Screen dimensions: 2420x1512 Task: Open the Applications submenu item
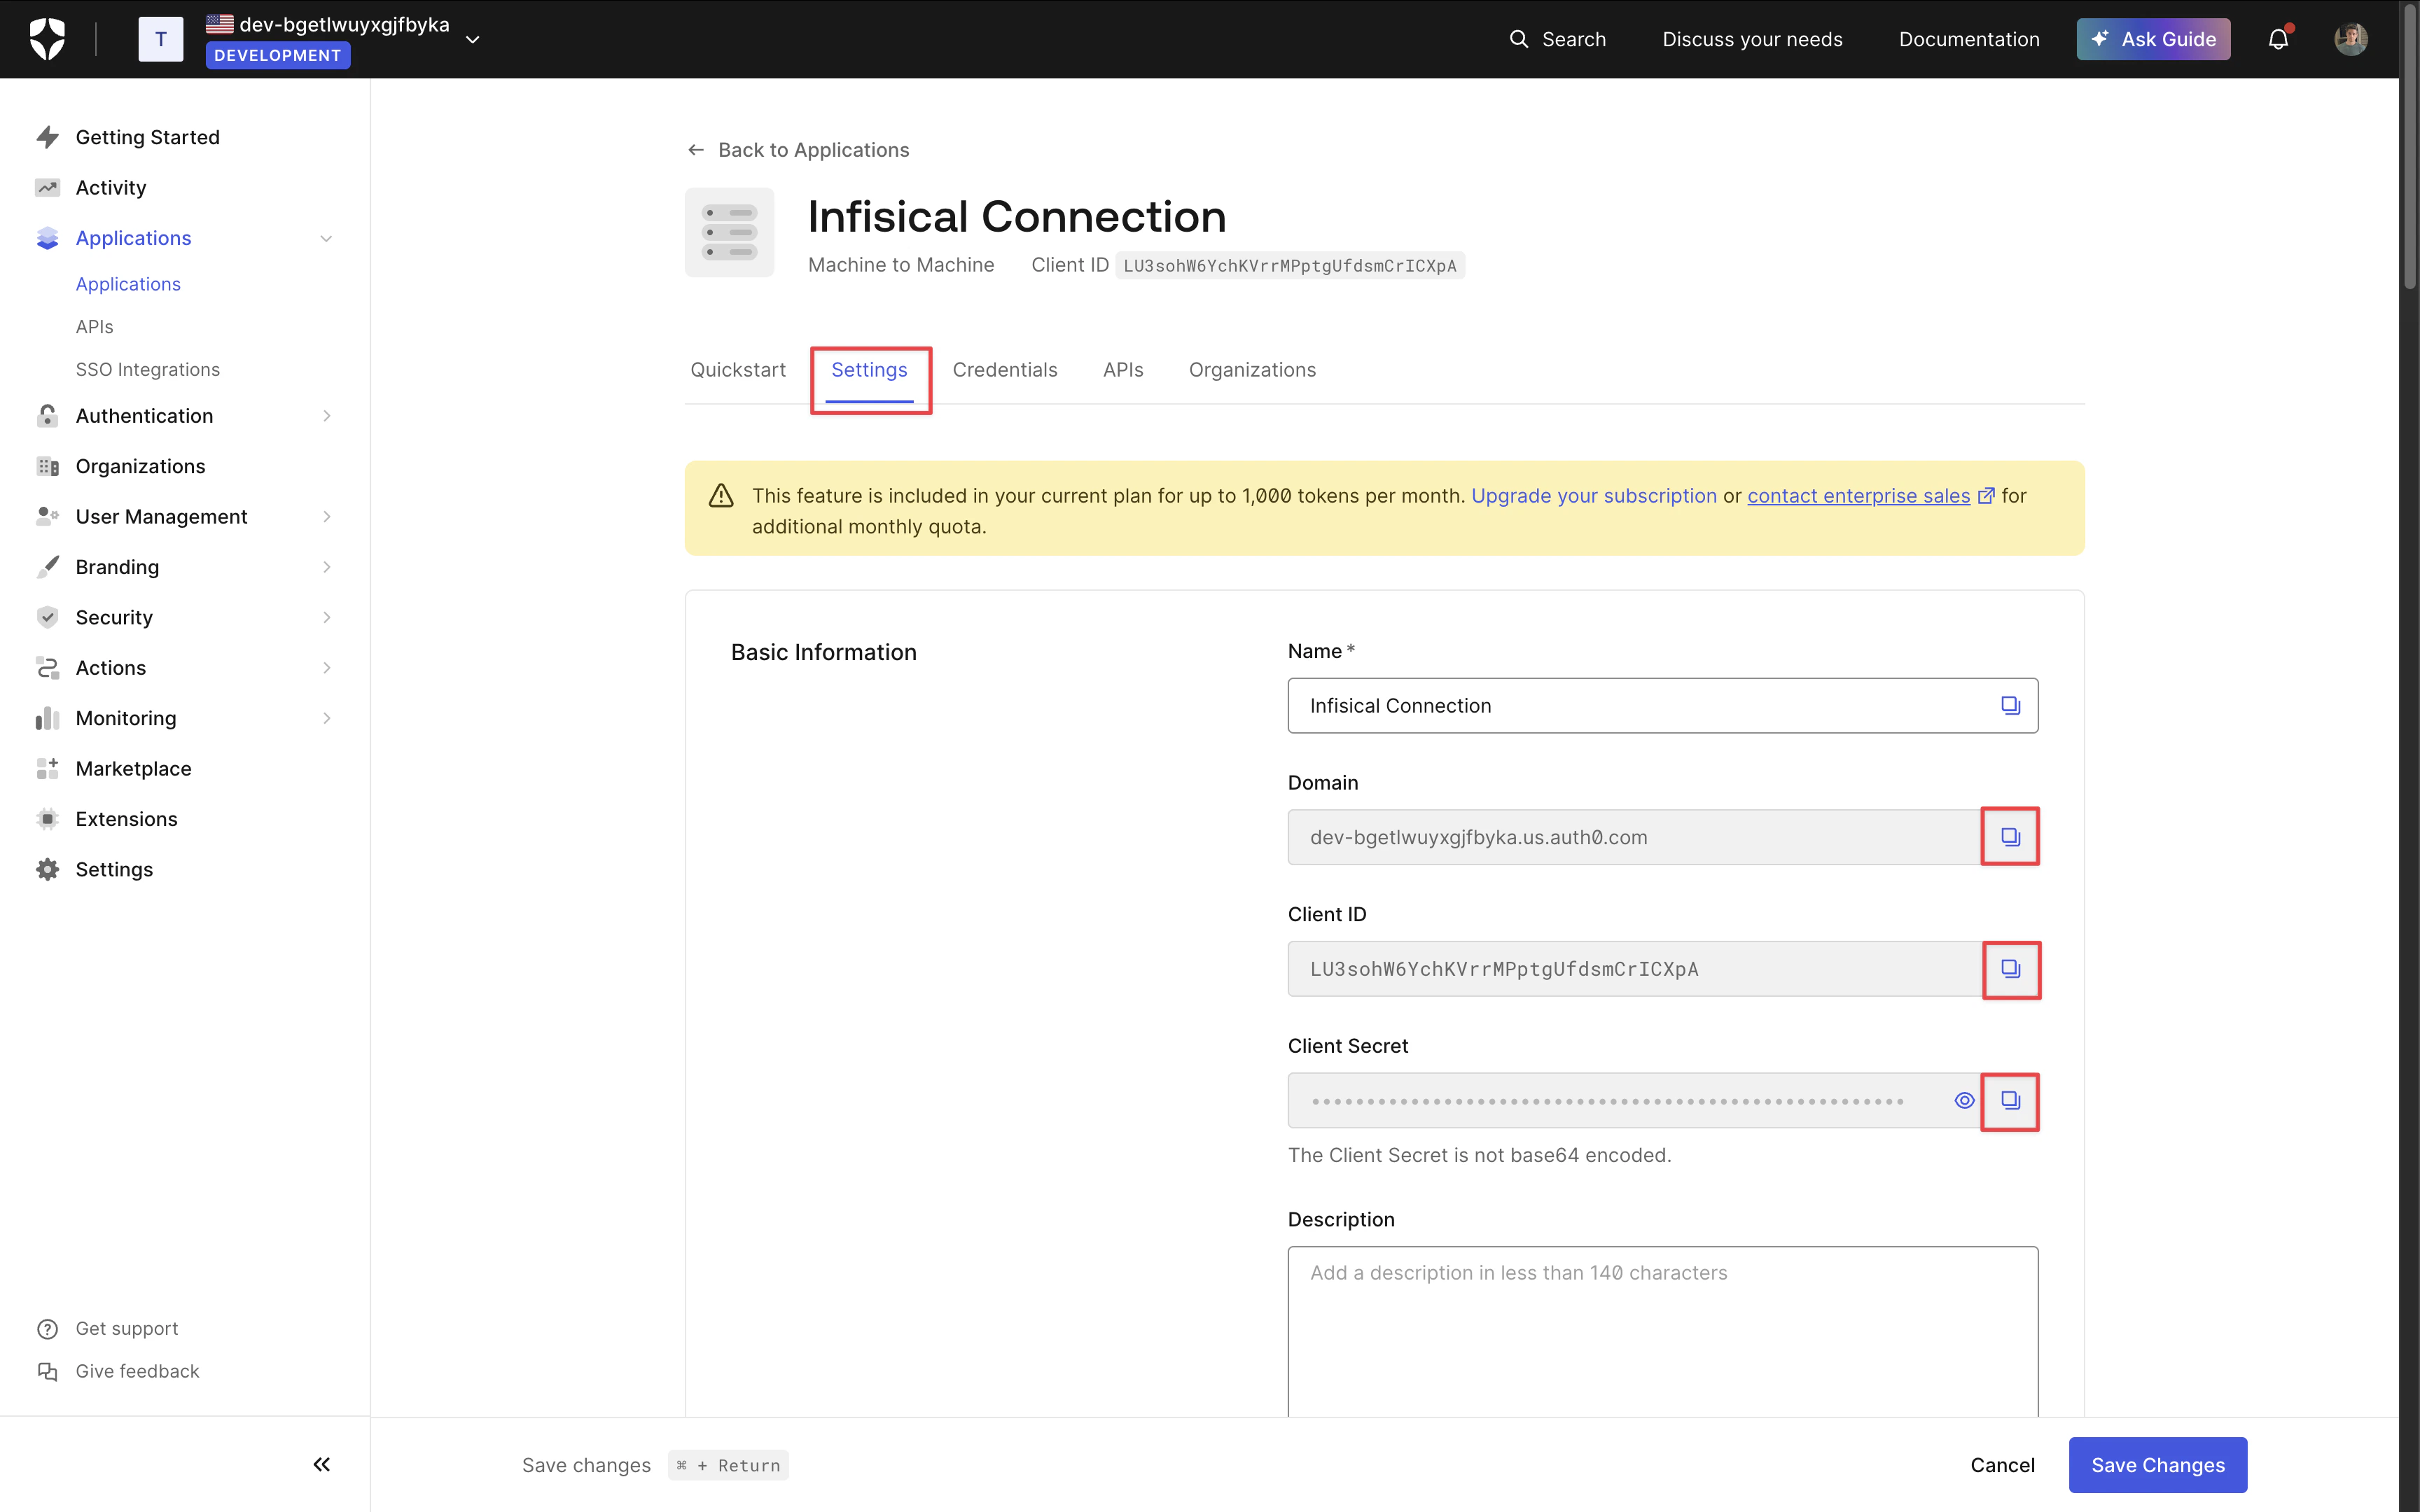(x=128, y=284)
